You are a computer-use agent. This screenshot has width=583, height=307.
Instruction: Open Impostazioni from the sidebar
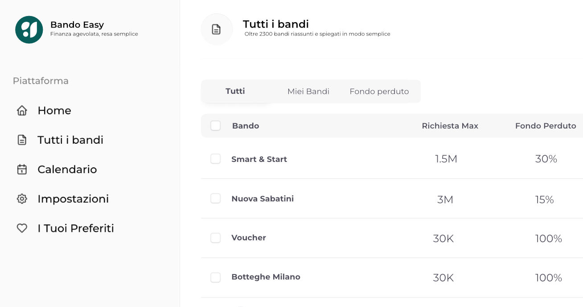[73, 199]
